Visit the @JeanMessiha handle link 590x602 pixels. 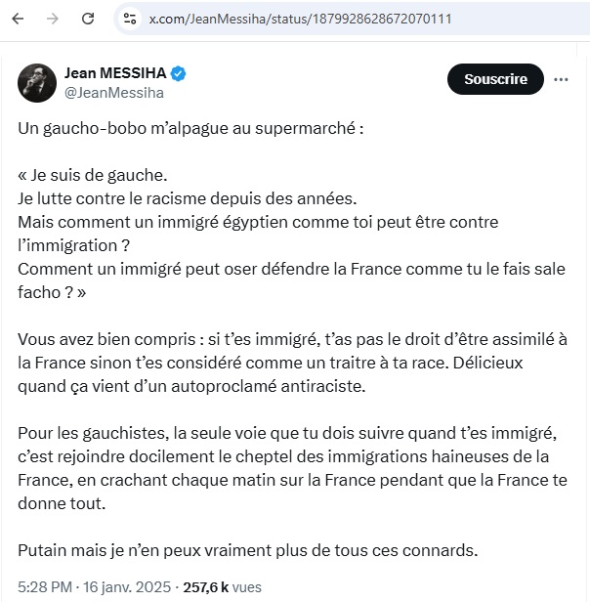click(114, 93)
